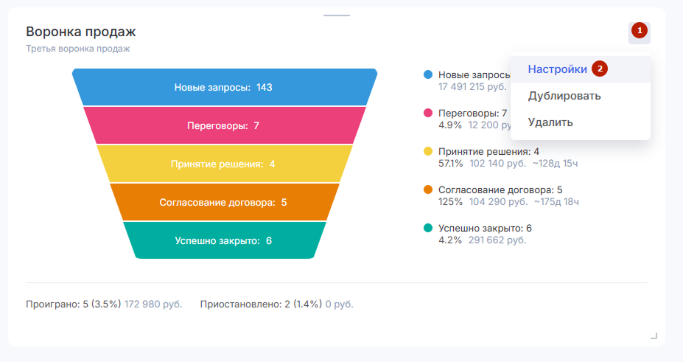Click the corner resize handle icon

click(654, 335)
